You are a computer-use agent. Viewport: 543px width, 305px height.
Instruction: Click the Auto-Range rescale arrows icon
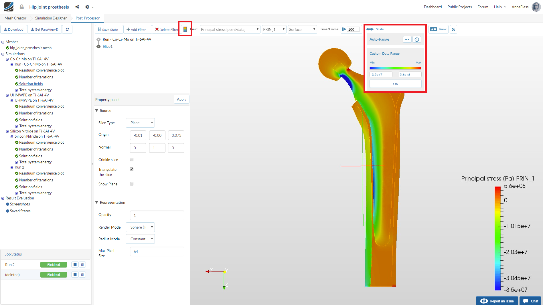[407, 39]
